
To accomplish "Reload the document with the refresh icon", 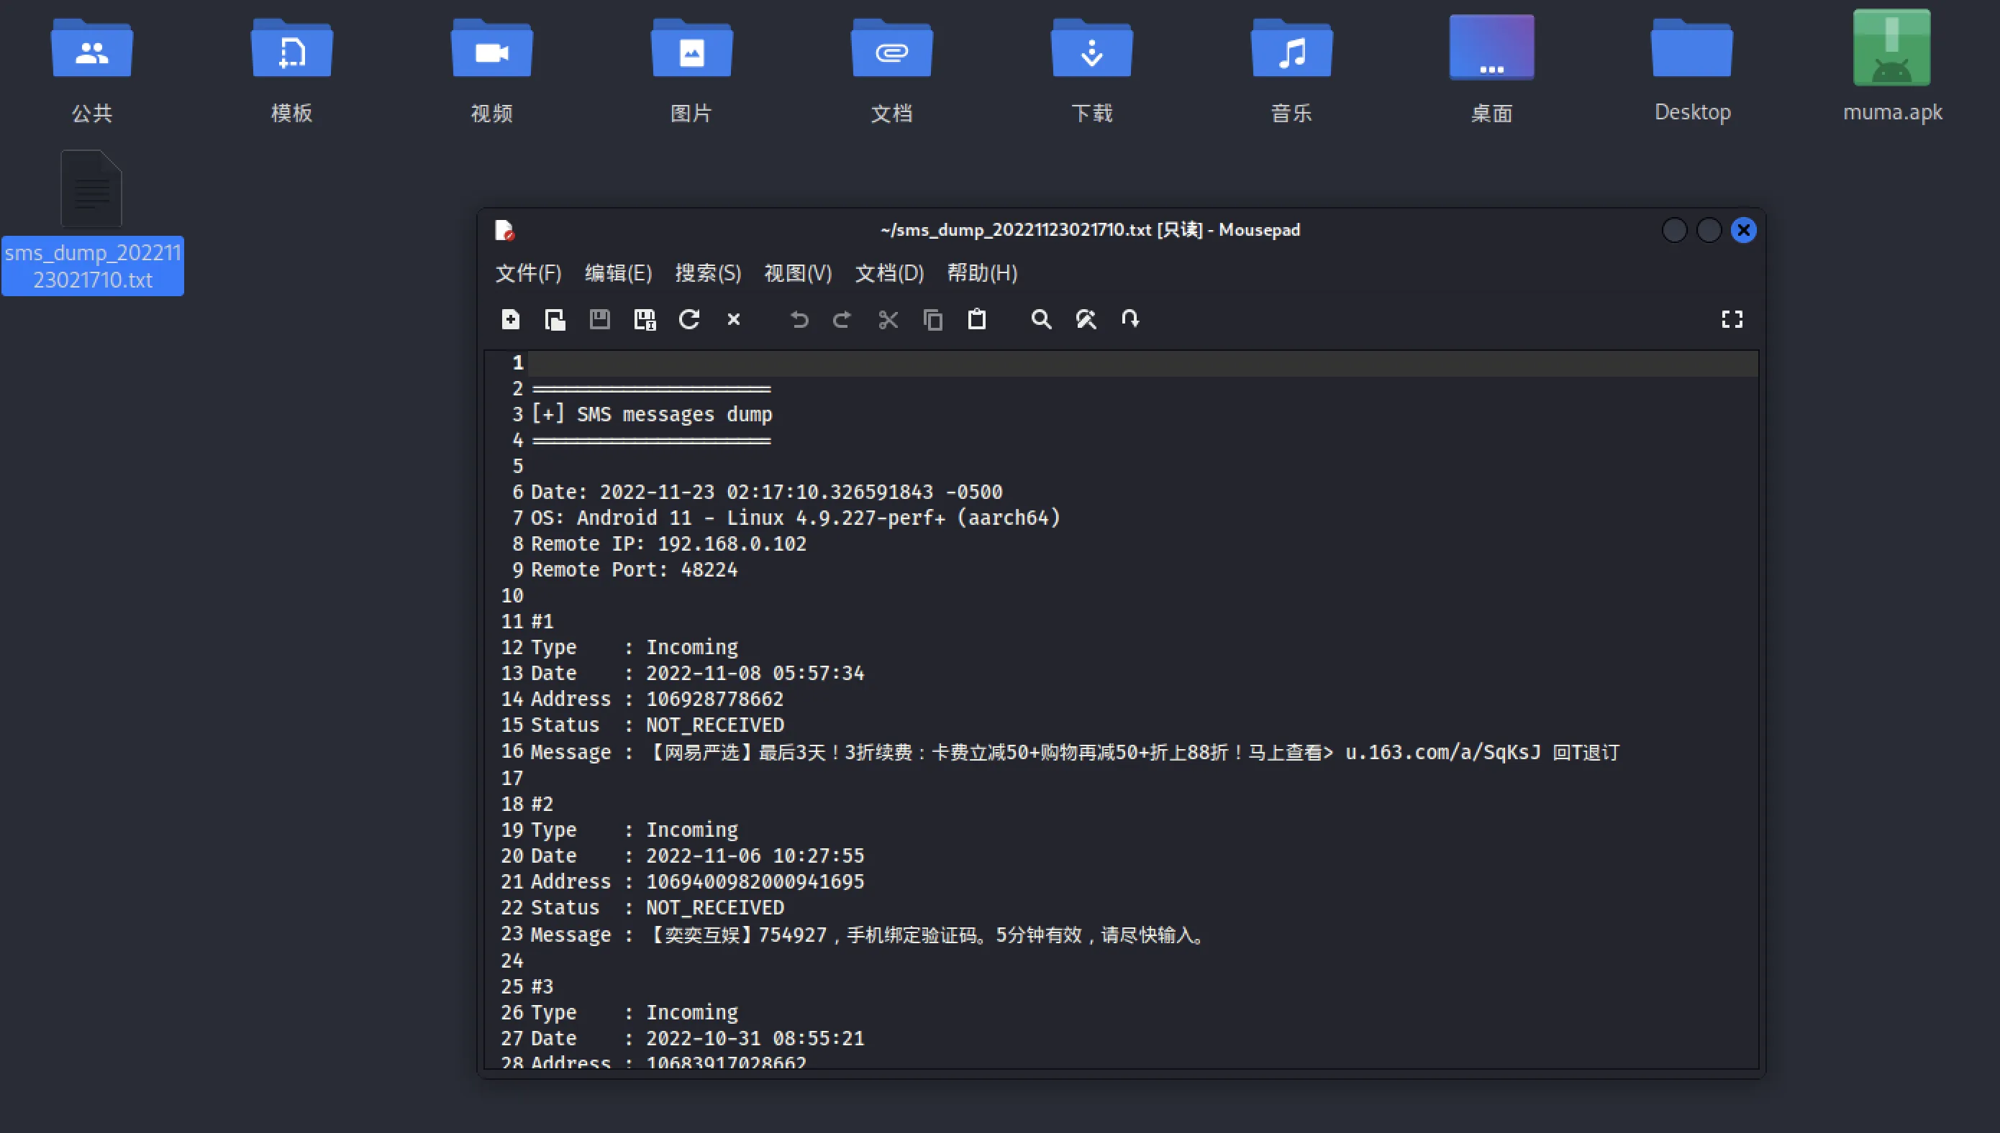I will tap(689, 319).
